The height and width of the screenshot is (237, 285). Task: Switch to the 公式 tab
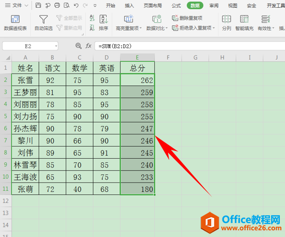(176, 6)
